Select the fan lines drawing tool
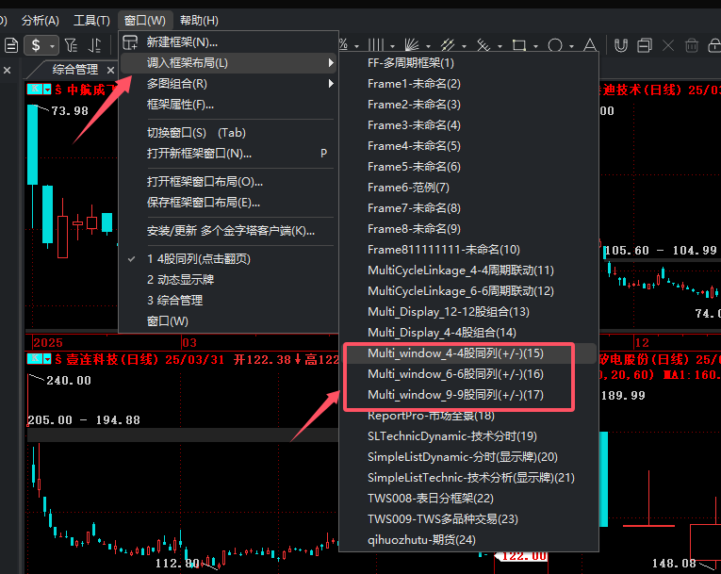Image resolution: width=721 pixels, height=574 pixels. (x=412, y=45)
